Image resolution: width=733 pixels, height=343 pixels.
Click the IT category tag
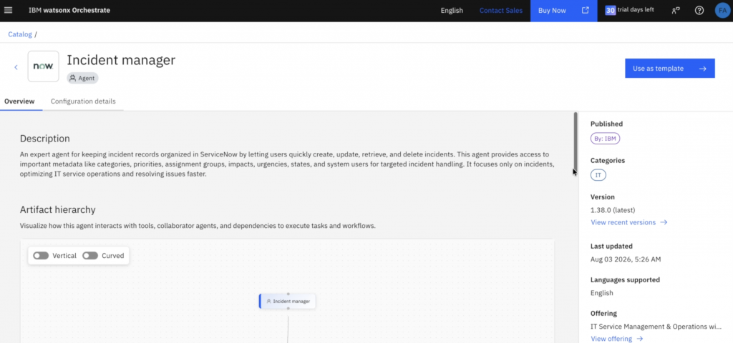pyautogui.click(x=598, y=175)
